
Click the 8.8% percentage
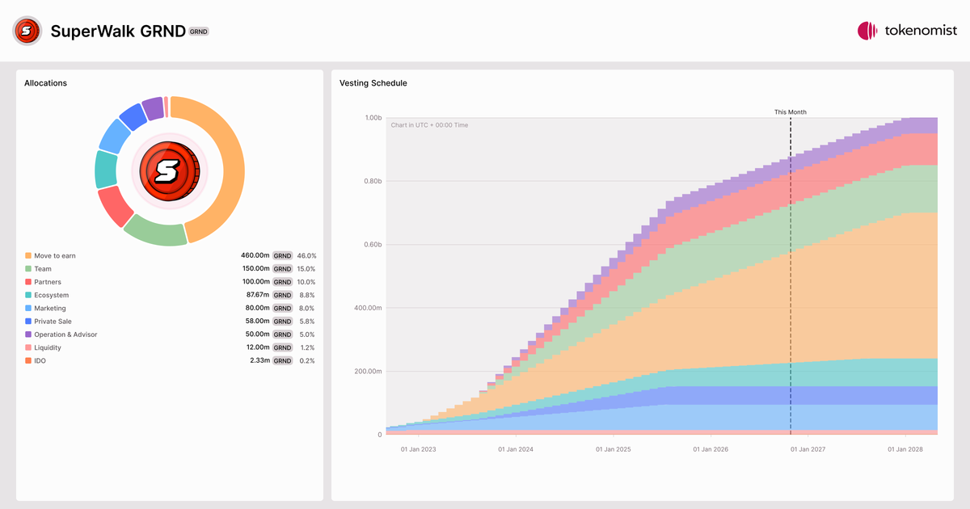307,295
